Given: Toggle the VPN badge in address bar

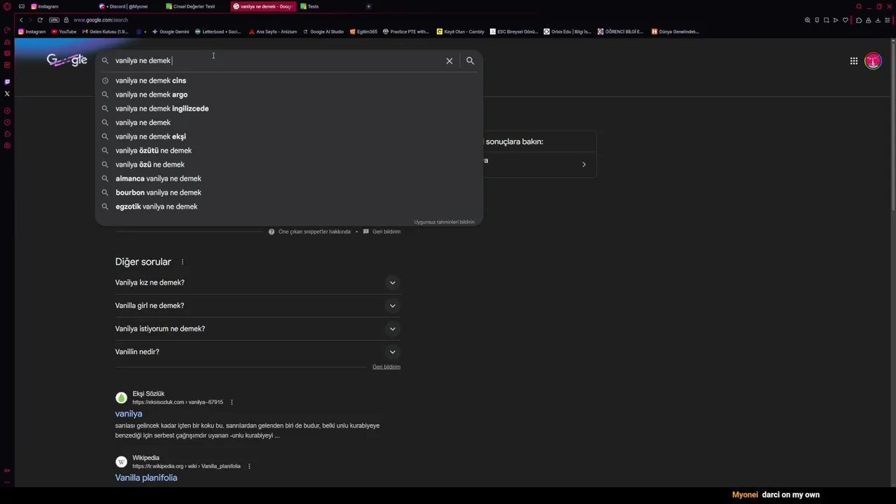Looking at the screenshot, I should point(54,20).
